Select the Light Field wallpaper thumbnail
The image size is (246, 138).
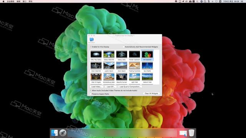(135, 77)
